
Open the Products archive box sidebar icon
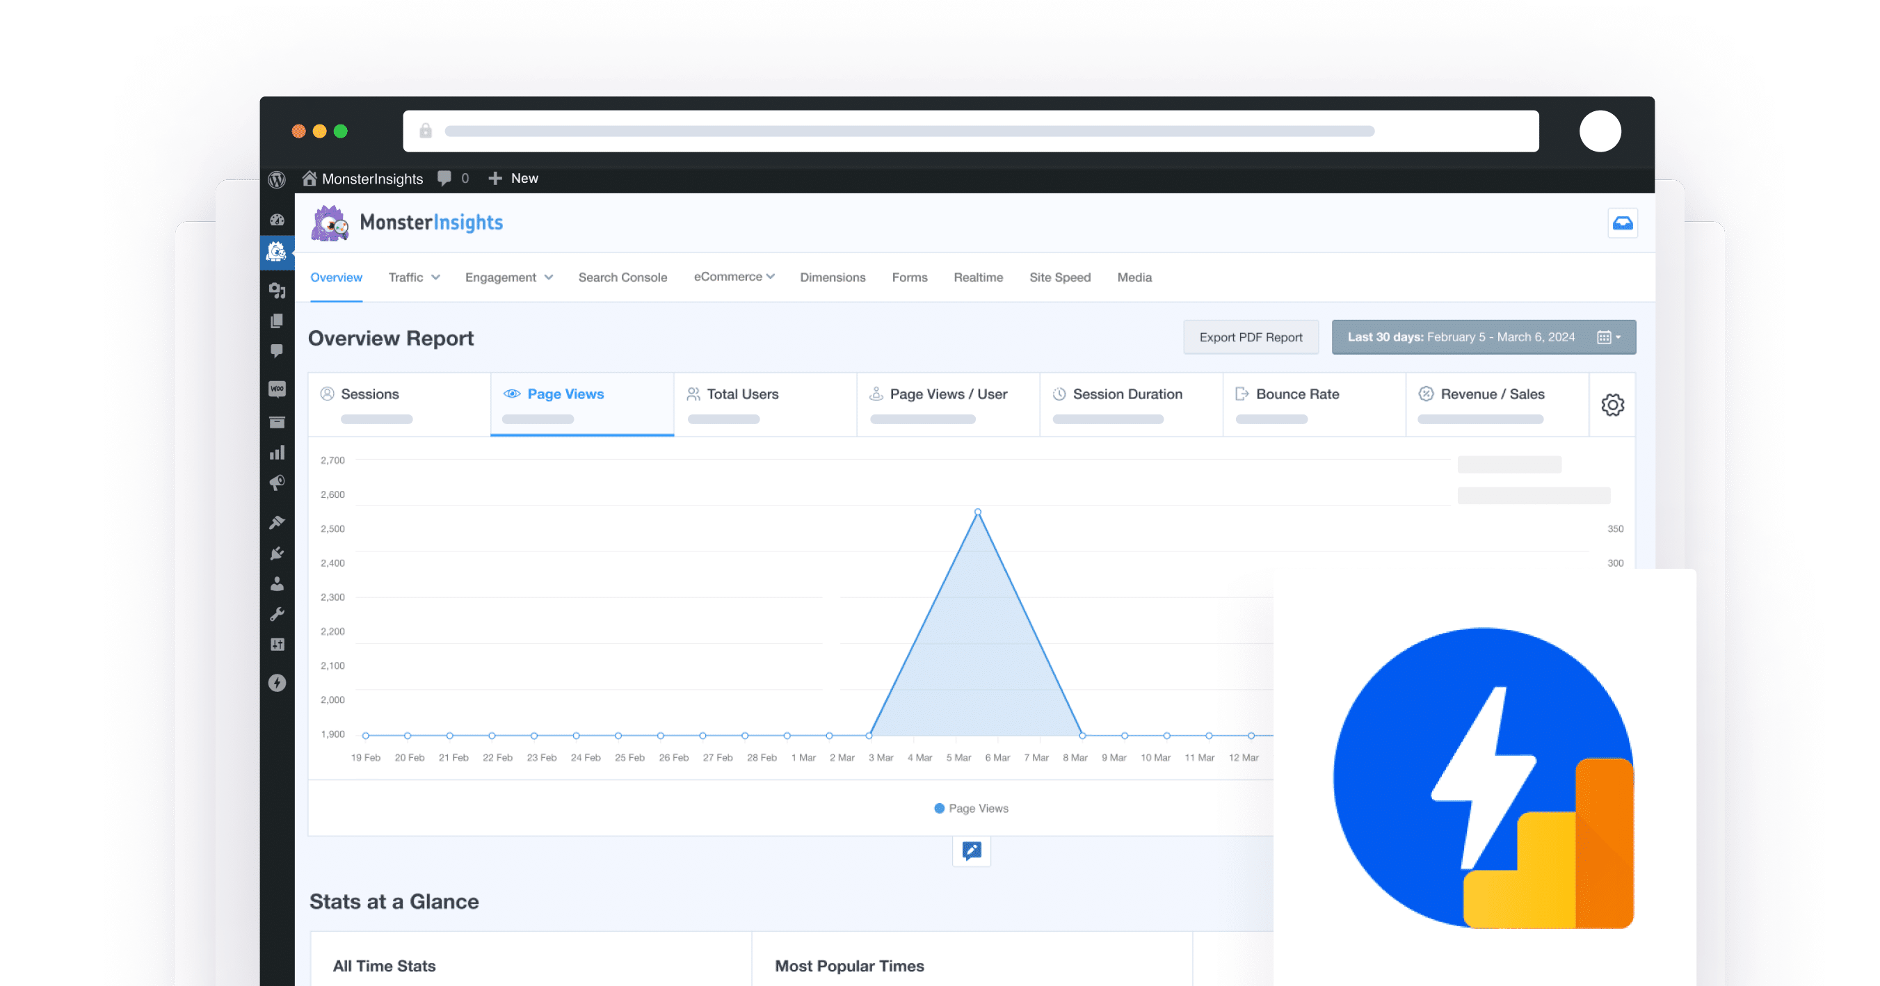tap(277, 422)
